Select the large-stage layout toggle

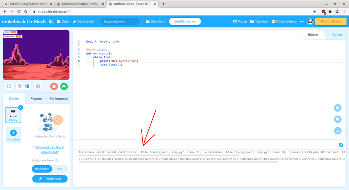pos(19,86)
